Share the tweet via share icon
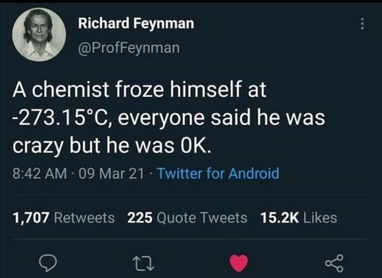 [334, 263]
